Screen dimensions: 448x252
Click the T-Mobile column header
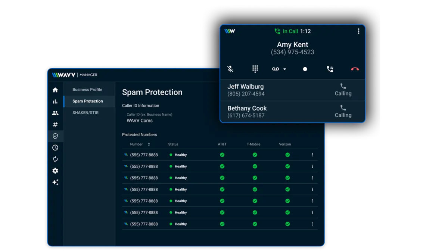[253, 144]
